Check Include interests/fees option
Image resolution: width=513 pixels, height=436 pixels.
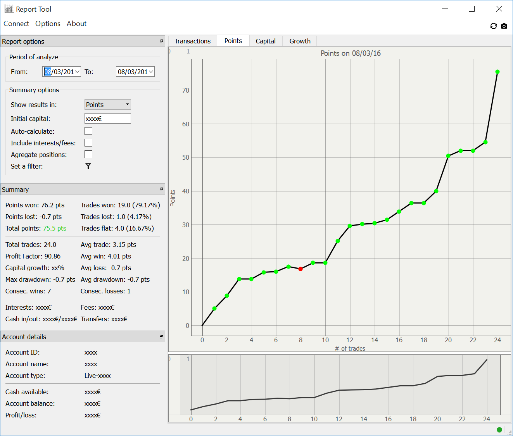pyautogui.click(x=88, y=143)
